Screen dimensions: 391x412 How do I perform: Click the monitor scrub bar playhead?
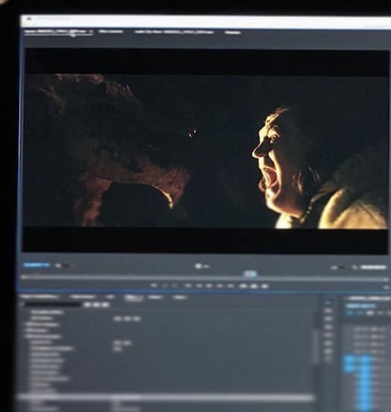(250, 274)
